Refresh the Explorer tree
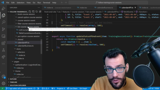The width and height of the screenshot is (160, 90). [37, 12]
